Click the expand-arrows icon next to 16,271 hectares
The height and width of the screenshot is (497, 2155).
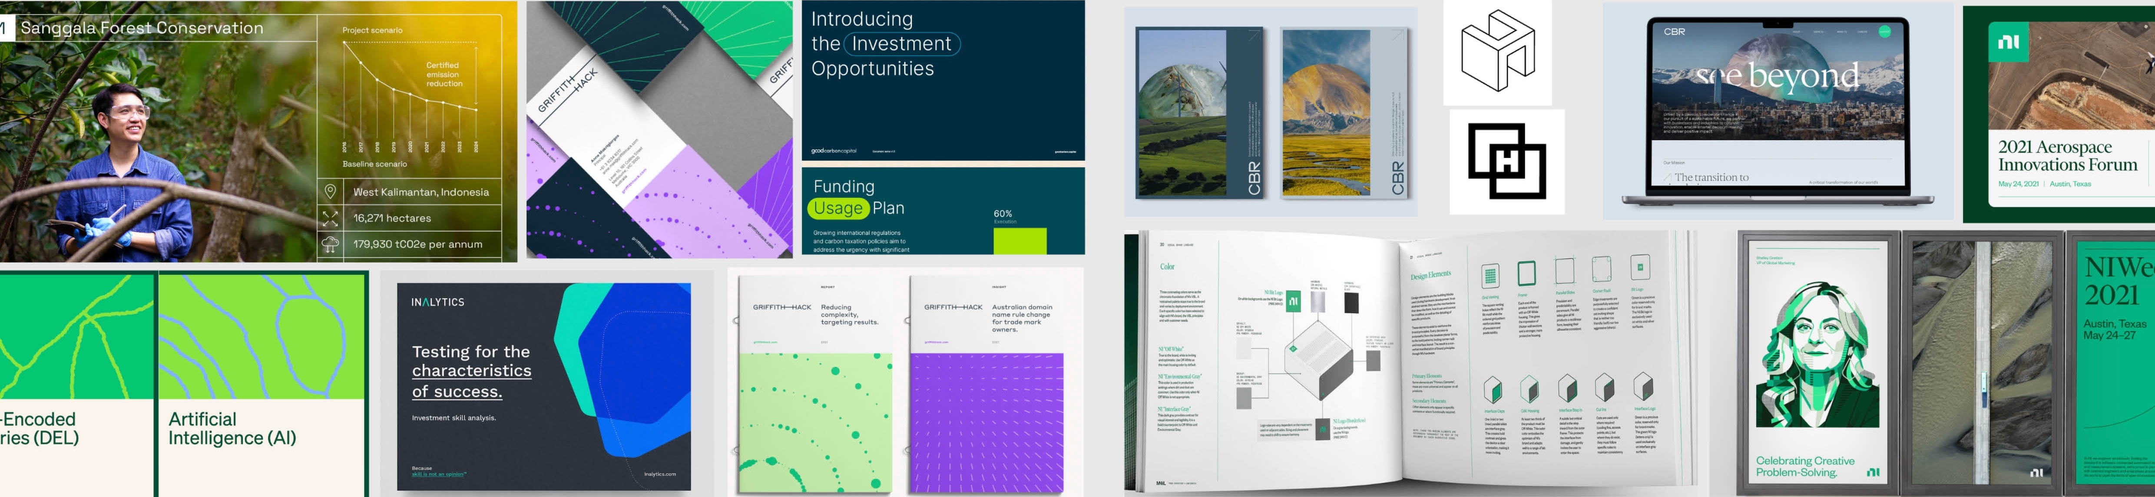point(331,218)
